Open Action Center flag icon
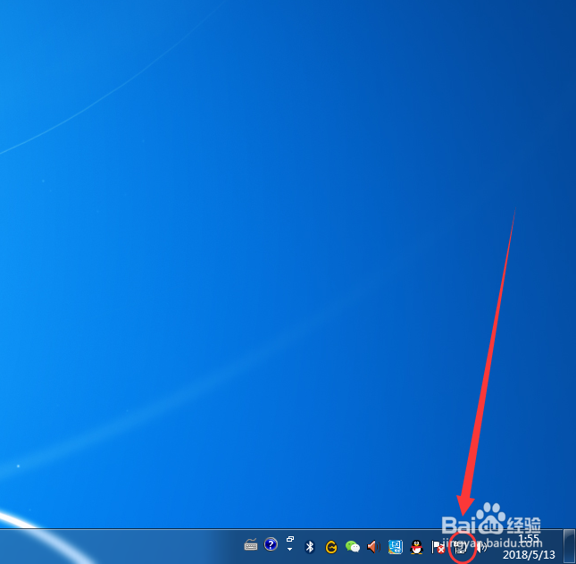 click(x=438, y=547)
